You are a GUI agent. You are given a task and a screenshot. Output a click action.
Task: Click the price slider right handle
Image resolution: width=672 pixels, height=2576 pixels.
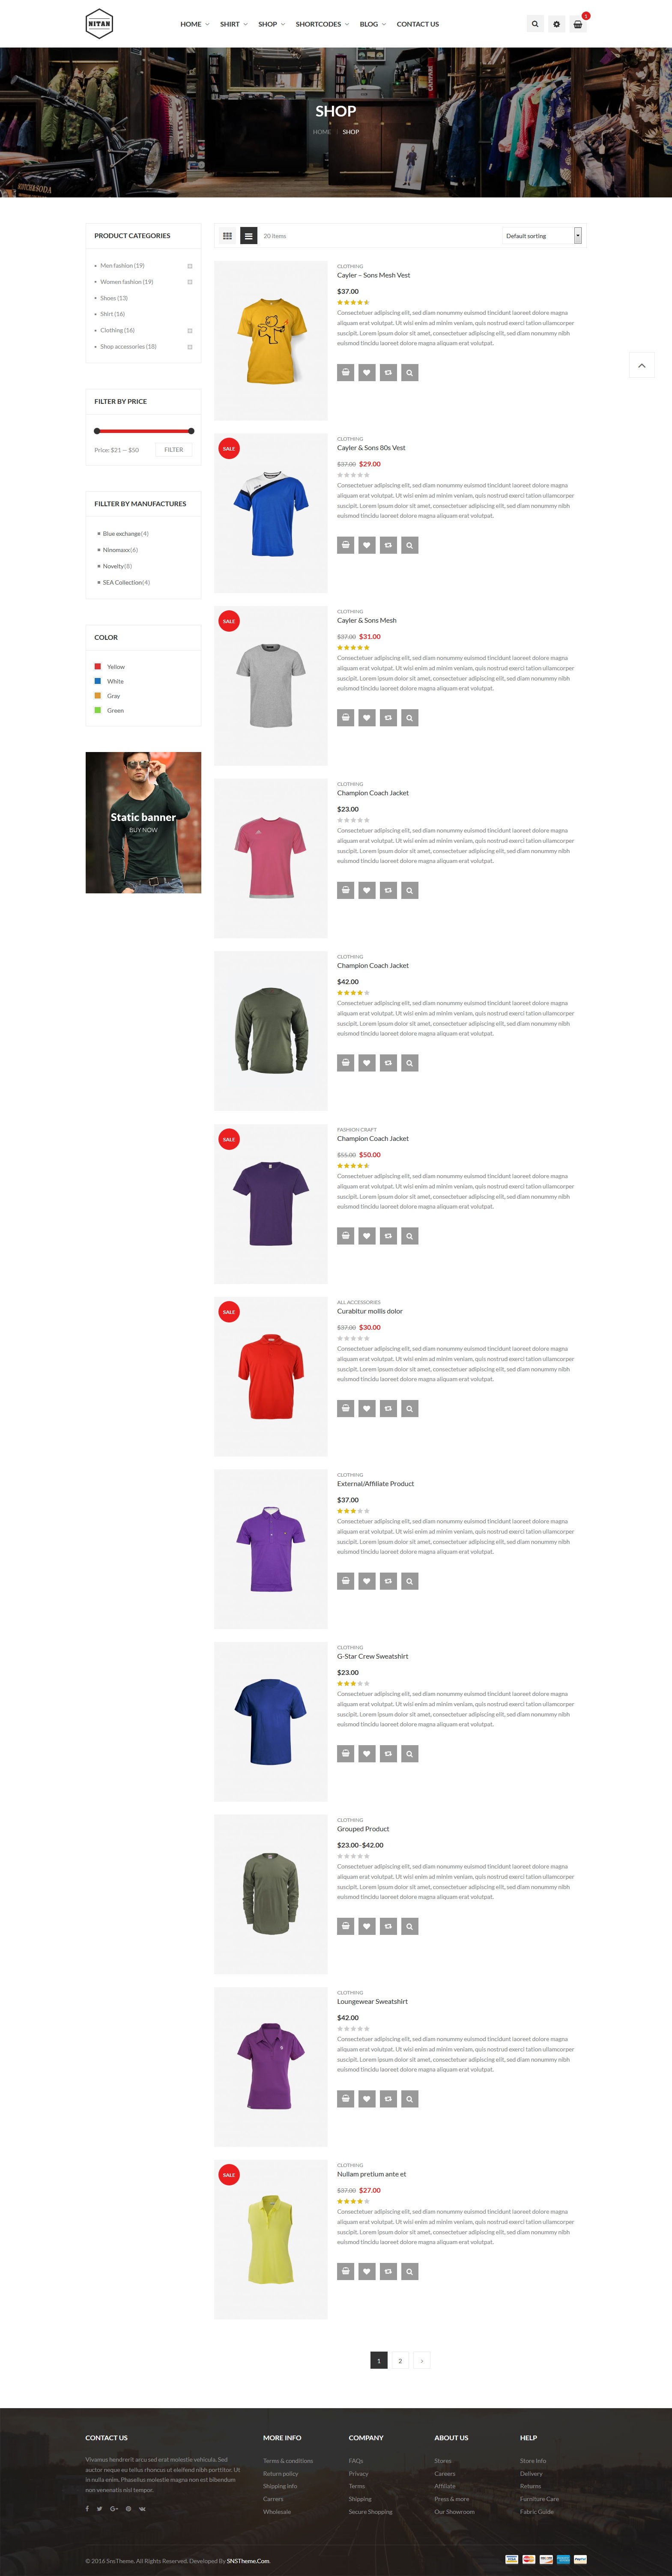pyautogui.click(x=191, y=431)
